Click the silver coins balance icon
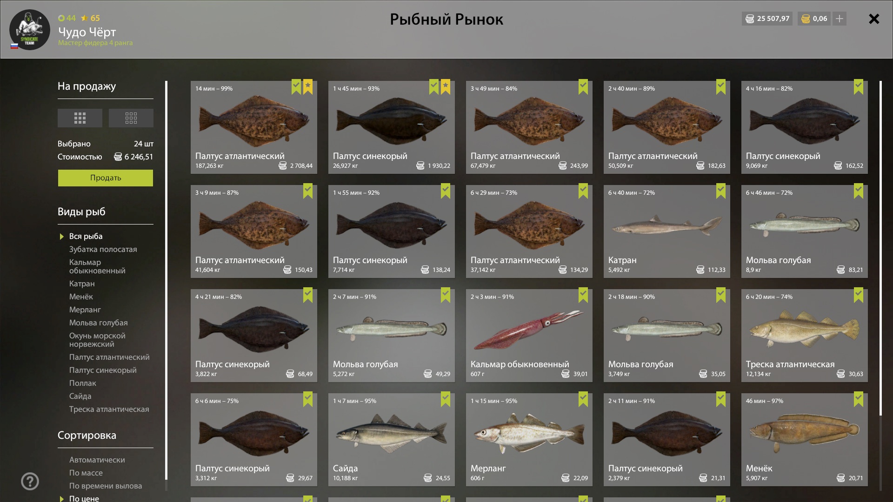Image resolution: width=893 pixels, height=502 pixels. coord(750,19)
